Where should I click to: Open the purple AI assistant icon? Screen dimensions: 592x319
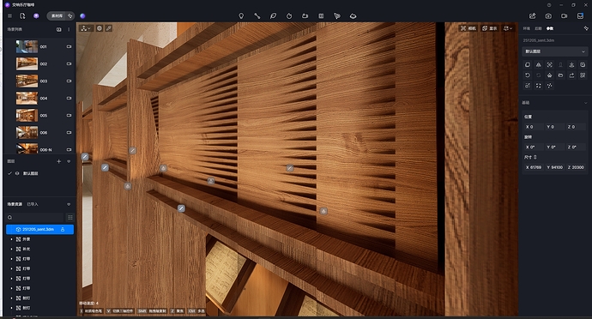click(x=36, y=15)
